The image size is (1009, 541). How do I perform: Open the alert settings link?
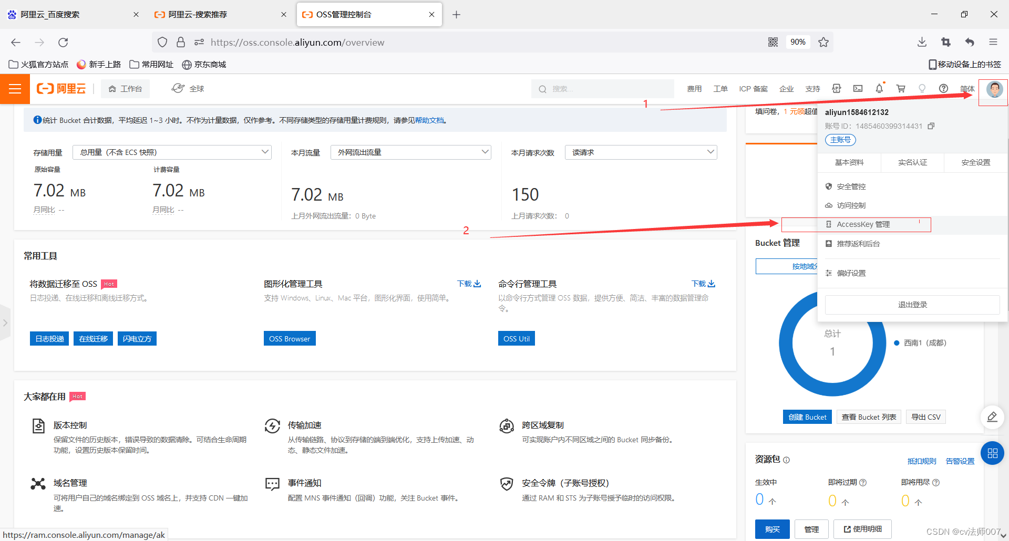point(960,461)
